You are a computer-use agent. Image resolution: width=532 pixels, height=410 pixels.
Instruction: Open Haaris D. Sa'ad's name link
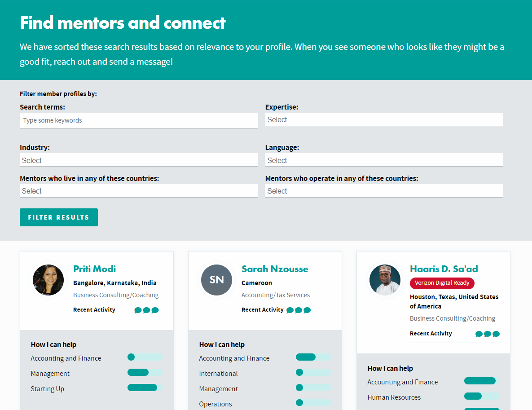pyautogui.click(x=444, y=269)
